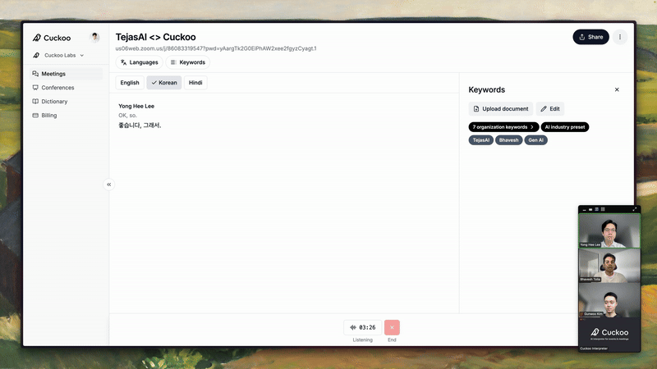The image size is (657, 369).
Task: Click the Billing card icon
Action: click(x=35, y=115)
